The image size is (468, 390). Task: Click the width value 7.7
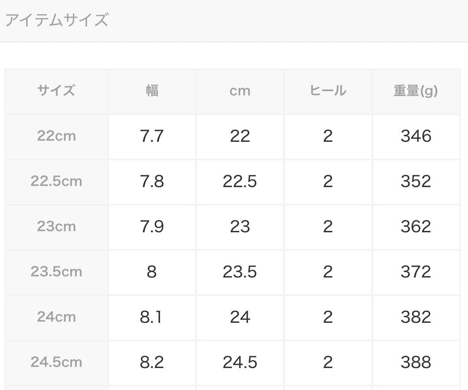[x=152, y=136]
